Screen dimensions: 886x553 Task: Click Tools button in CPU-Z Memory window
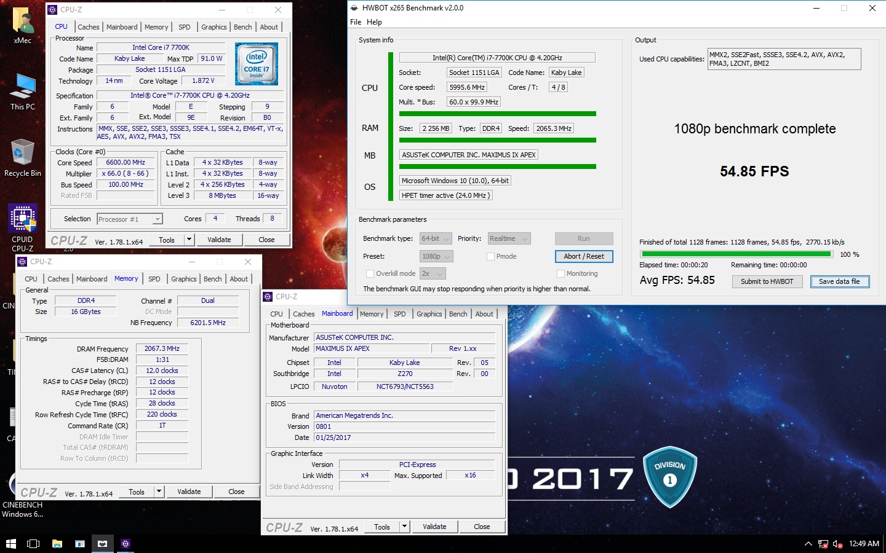point(137,492)
